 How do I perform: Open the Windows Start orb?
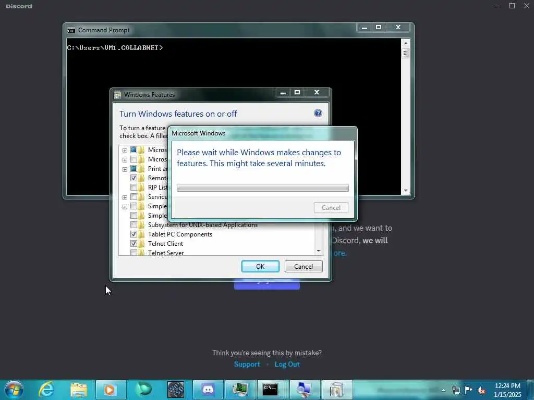pyautogui.click(x=14, y=390)
